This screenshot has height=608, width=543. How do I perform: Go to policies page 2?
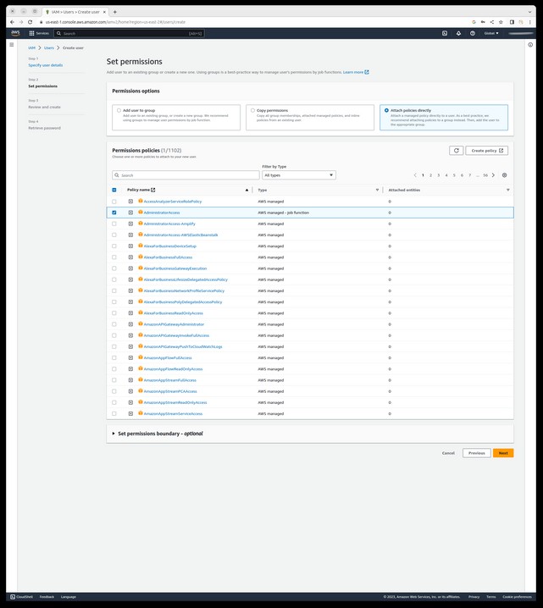[430, 175]
